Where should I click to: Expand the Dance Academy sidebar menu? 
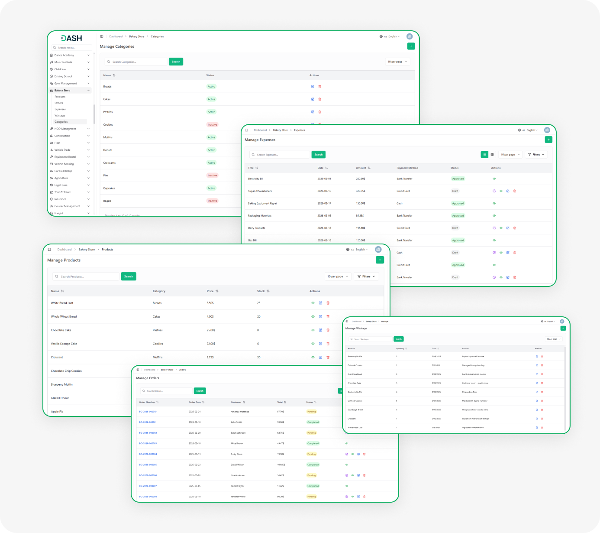[x=70, y=55]
